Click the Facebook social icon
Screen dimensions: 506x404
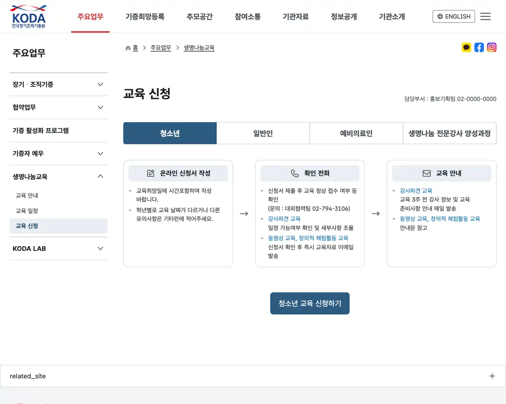[x=479, y=47]
